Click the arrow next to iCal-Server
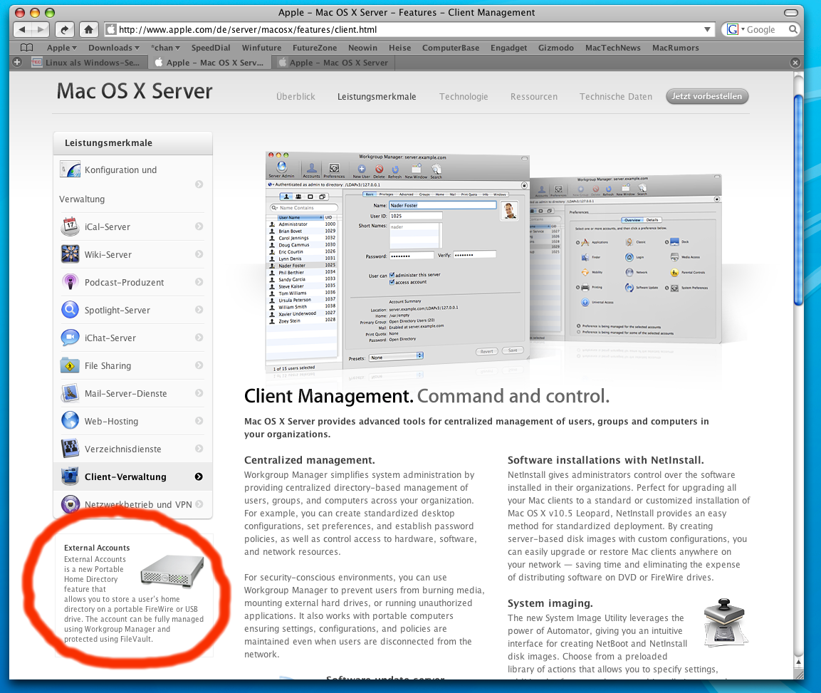Viewport: 821px width, 693px height. click(x=199, y=226)
